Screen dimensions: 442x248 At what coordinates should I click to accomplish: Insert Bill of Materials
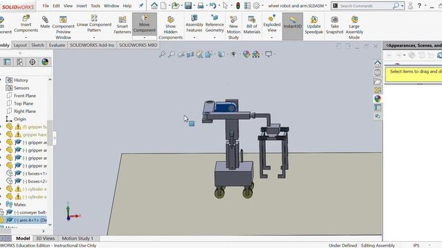pyautogui.click(x=251, y=25)
